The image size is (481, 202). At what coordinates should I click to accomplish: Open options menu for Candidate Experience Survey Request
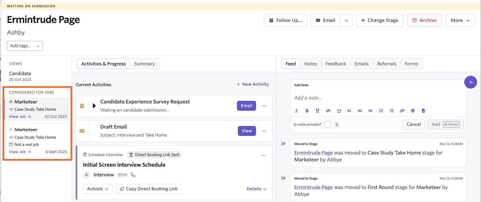(264, 106)
